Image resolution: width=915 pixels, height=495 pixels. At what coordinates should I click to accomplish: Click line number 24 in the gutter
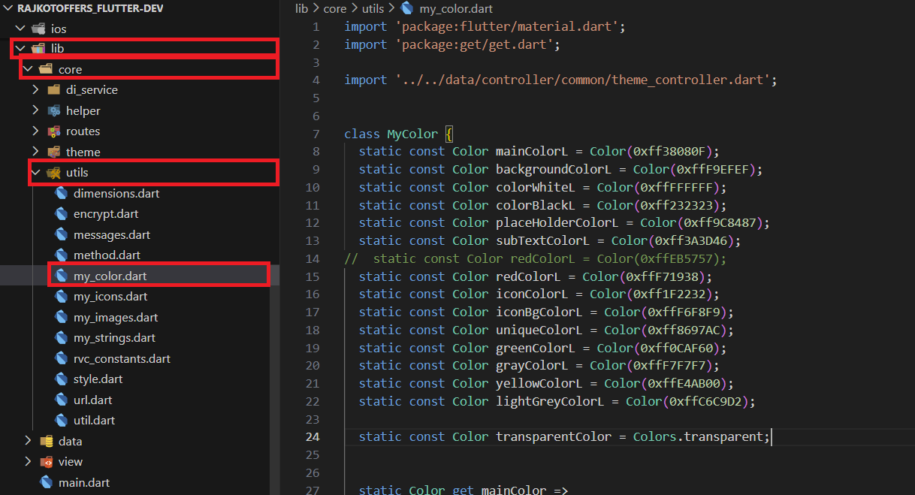pos(312,436)
